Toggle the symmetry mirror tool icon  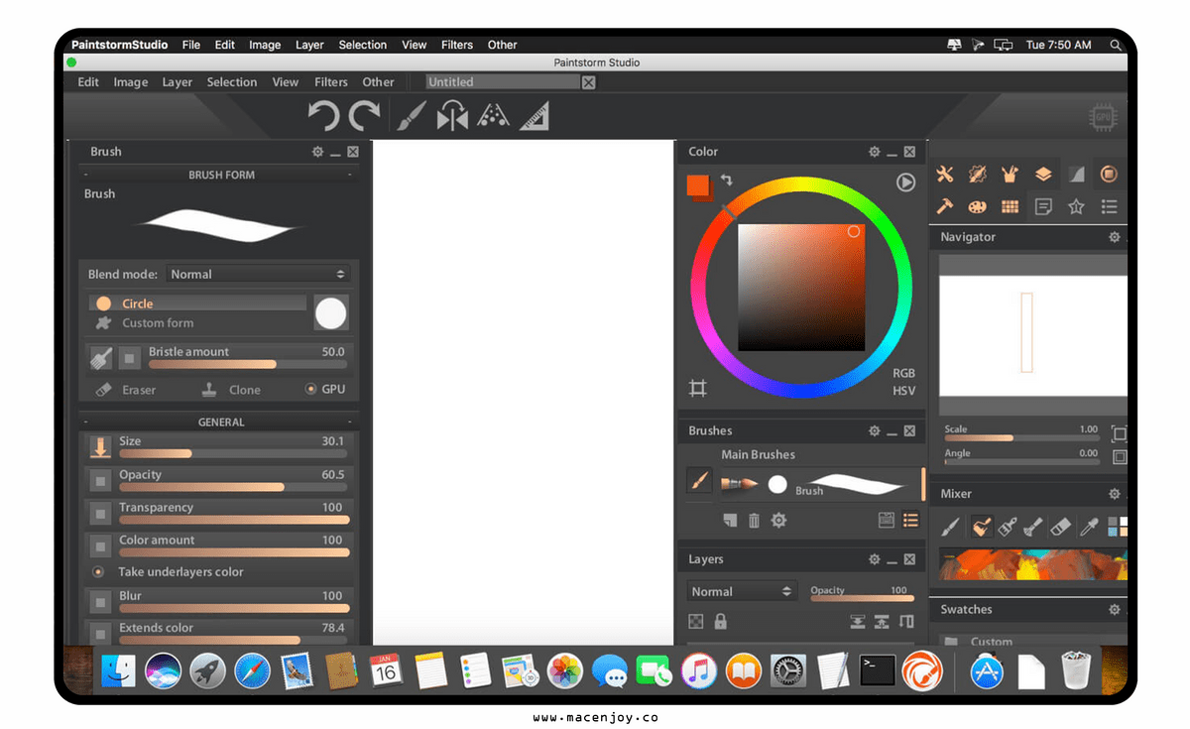pos(452,117)
